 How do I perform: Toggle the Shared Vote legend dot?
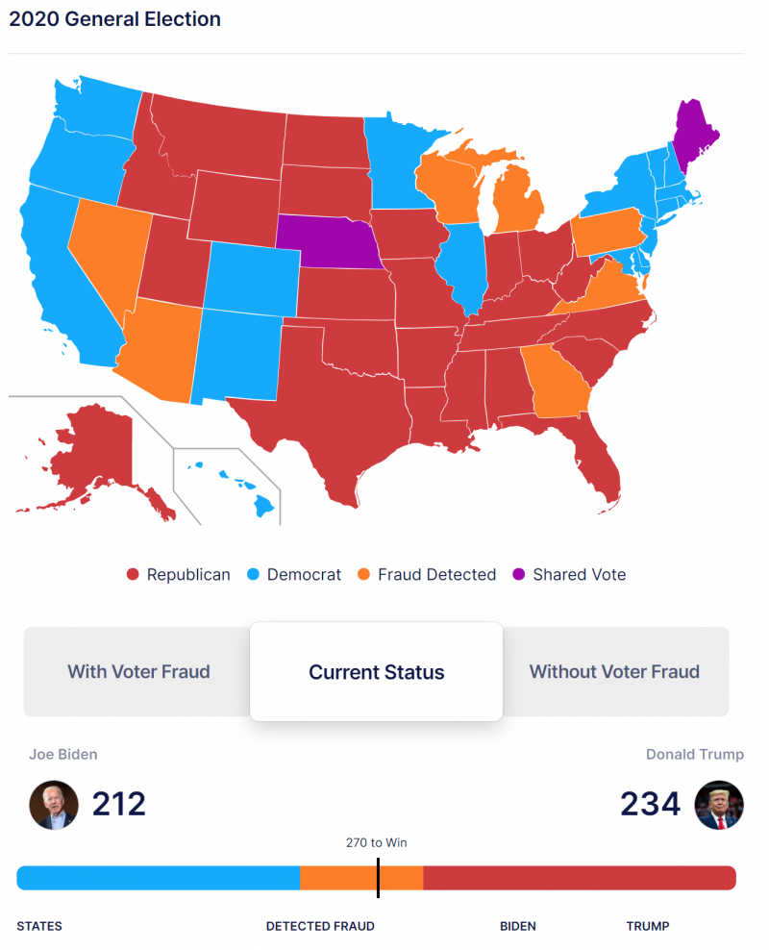(x=519, y=575)
